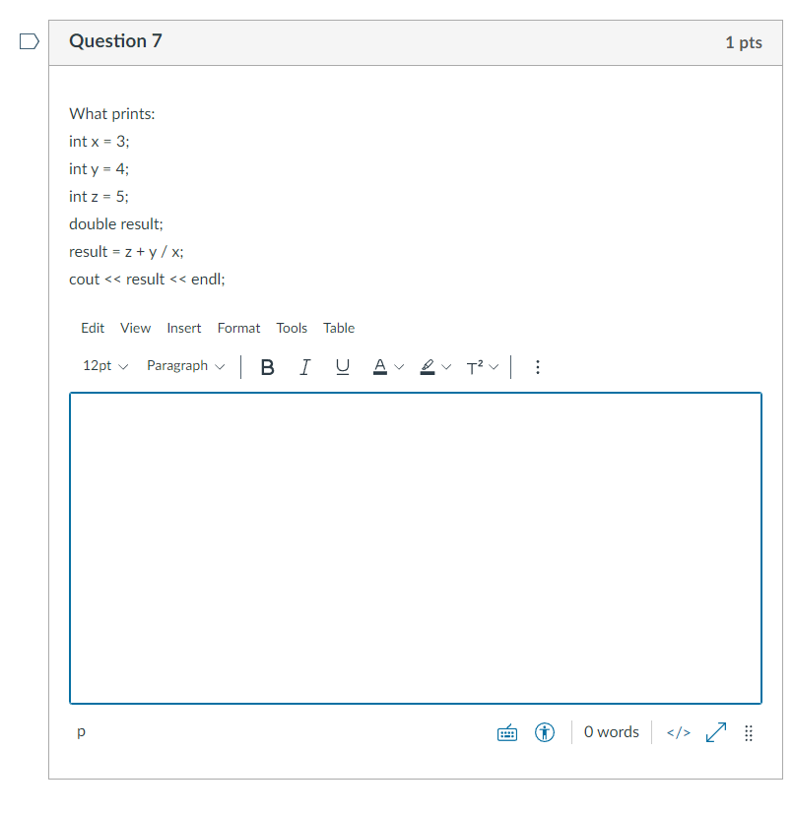Open the Paragraph style dropdown
The width and height of the screenshot is (793, 813).
point(185,365)
